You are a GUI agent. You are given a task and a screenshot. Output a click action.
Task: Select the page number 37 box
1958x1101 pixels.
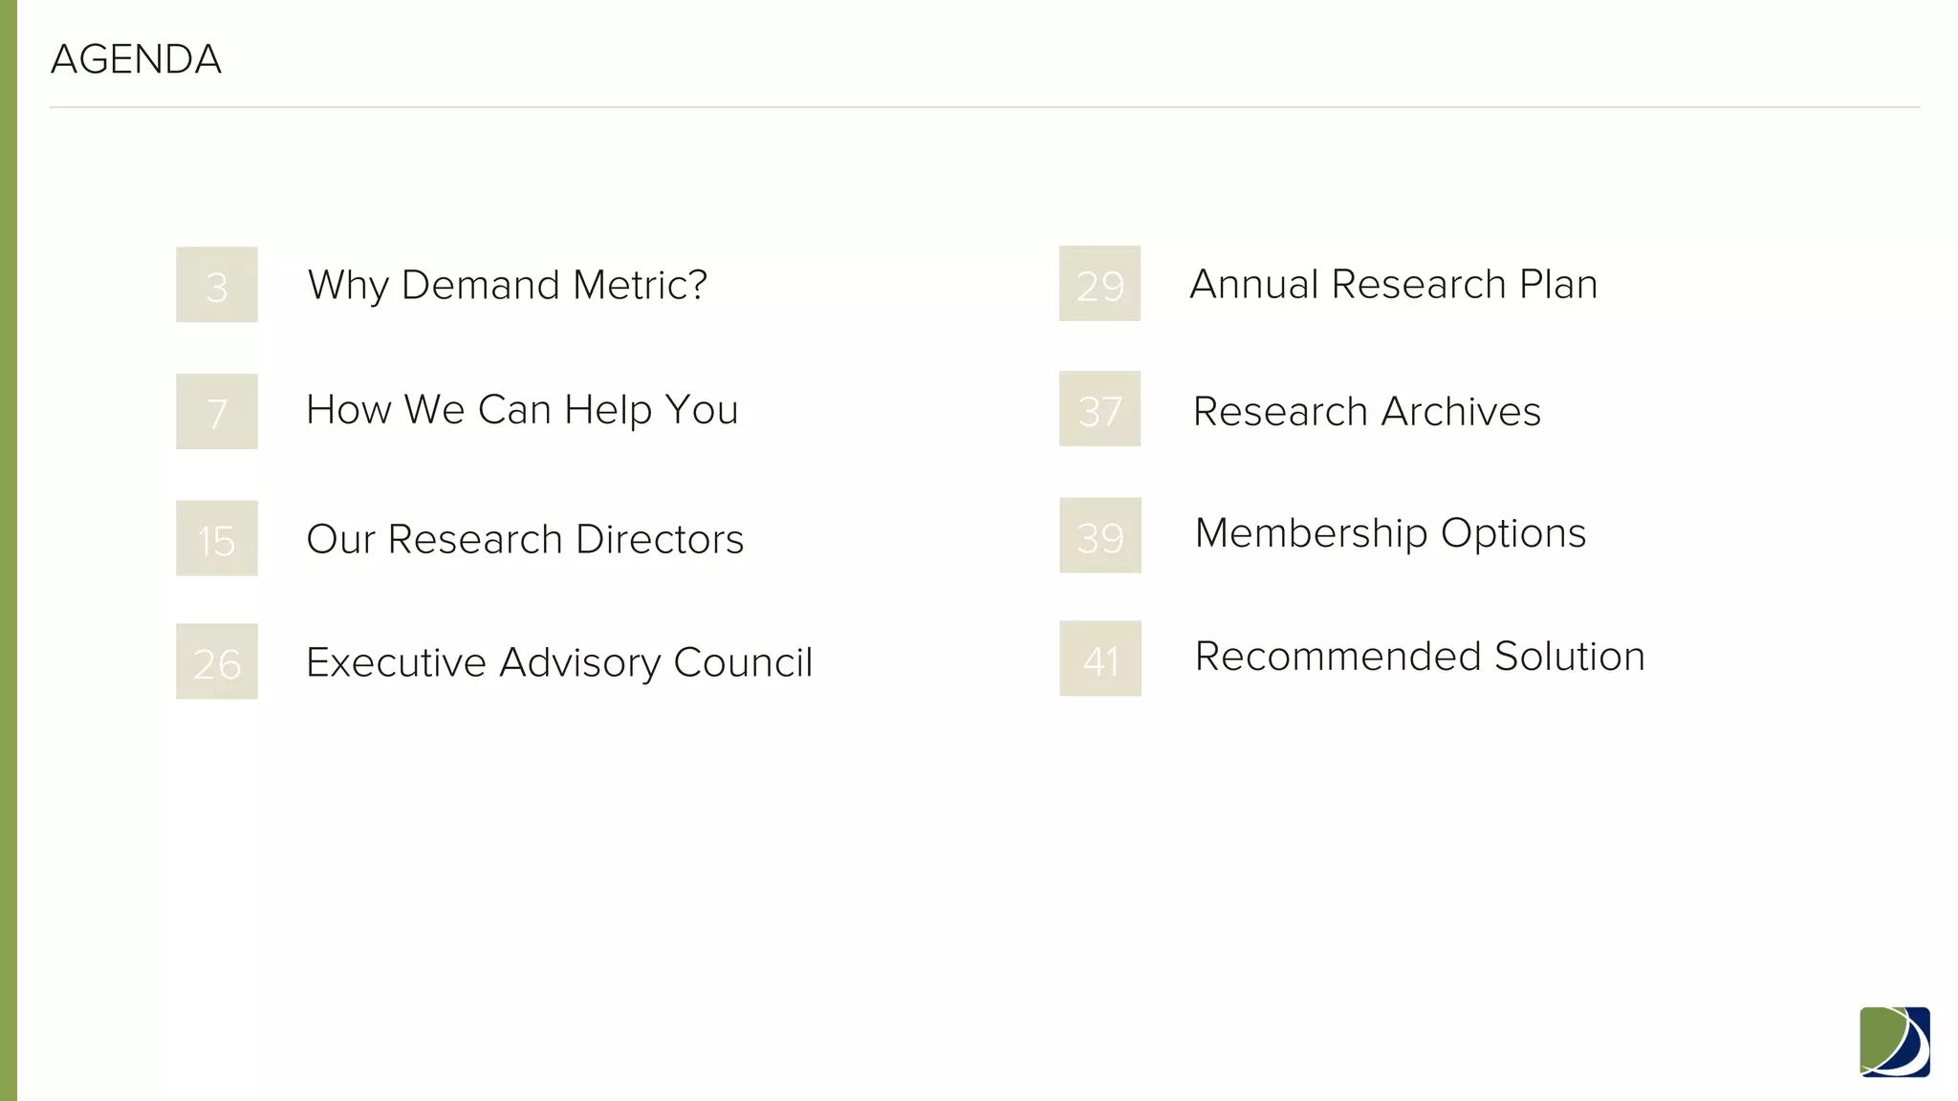pos(1099,409)
